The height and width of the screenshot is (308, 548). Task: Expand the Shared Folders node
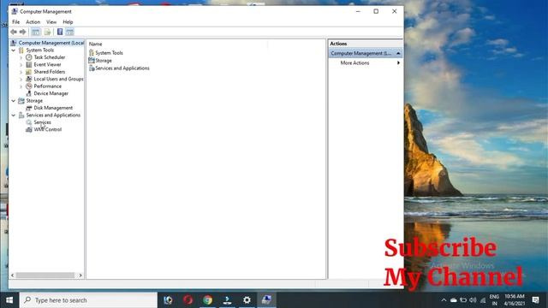[x=21, y=72]
